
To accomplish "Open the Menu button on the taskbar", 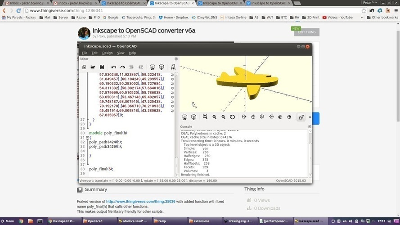I will [x=7, y=221].
